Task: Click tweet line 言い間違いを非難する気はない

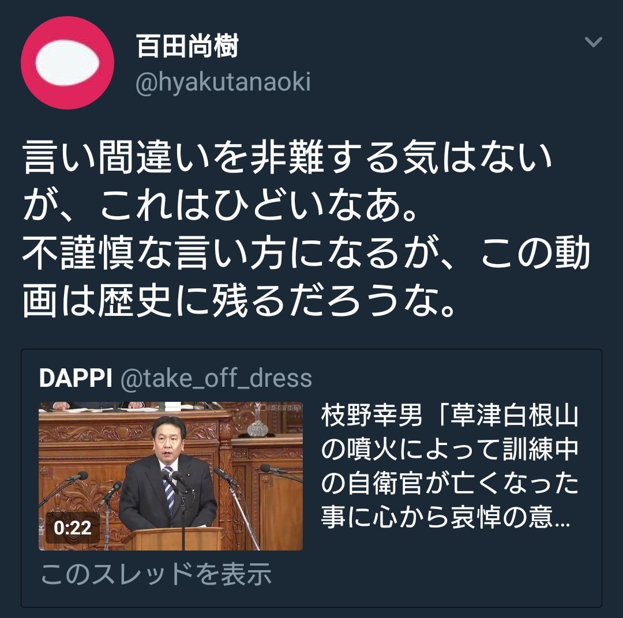Action: [288, 157]
